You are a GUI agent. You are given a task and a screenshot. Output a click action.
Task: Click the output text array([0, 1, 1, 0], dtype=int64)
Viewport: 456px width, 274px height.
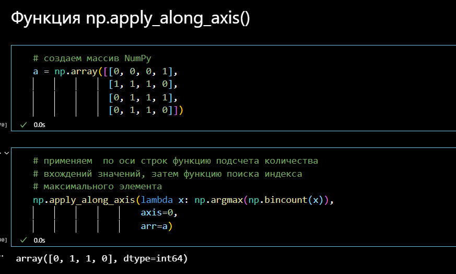click(x=101, y=259)
